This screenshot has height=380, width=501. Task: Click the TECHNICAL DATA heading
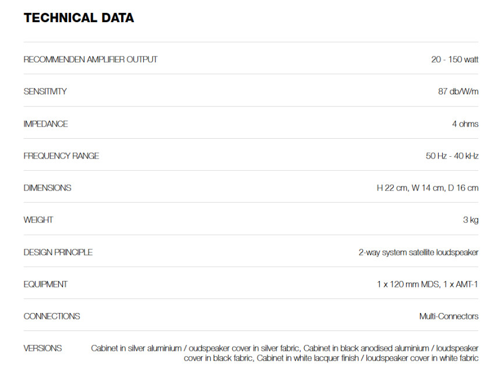coord(79,18)
